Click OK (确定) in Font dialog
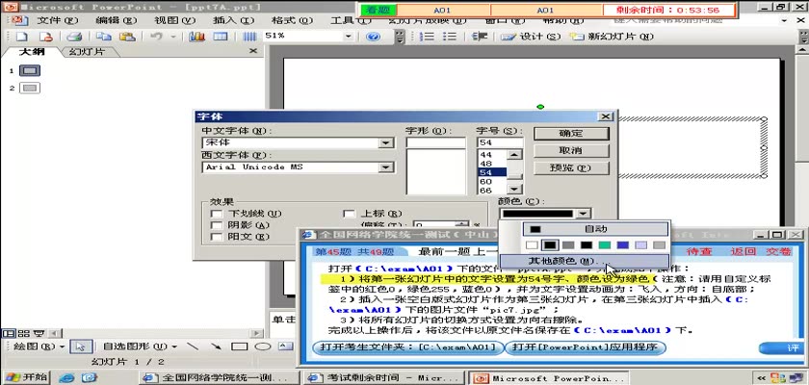The width and height of the screenshot is (809, 385). [571, 134]
